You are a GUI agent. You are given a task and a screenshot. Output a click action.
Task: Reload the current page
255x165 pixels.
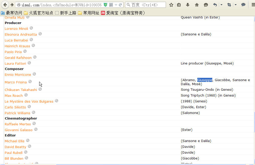(x=120, y=5)
